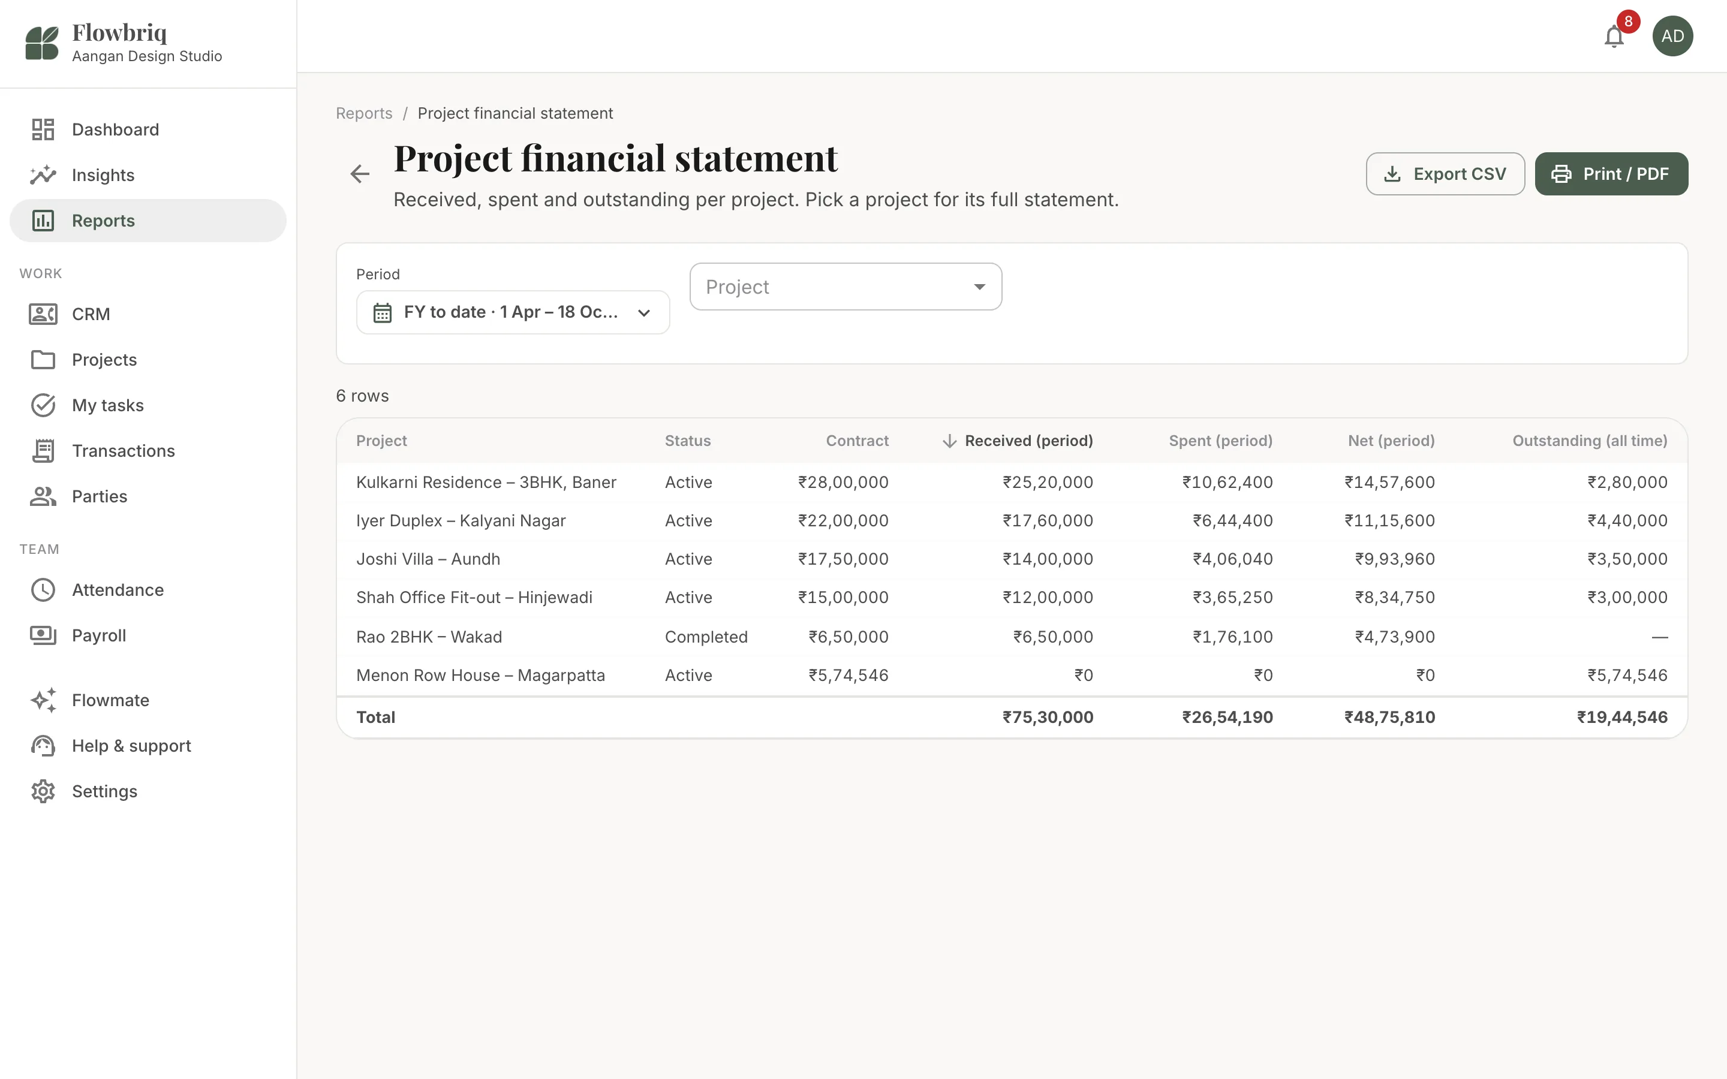Sort by Outstanding (all time) header
The image size is (1727, 1079).
(x=1589, y=441)
